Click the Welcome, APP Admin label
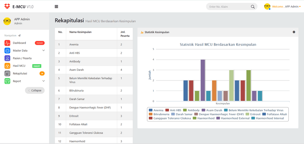The image size is (304, 144). click(x=285, y=7)
